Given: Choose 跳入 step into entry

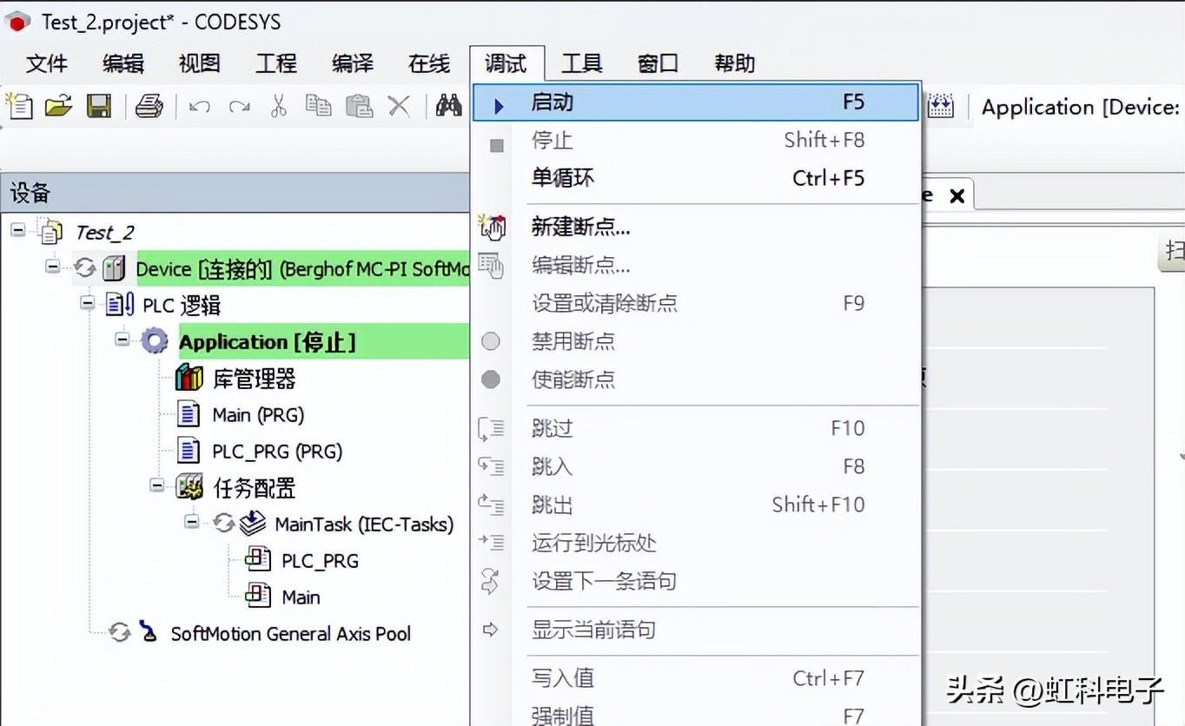Looking at the screenshot, I should tap(696, 466).
